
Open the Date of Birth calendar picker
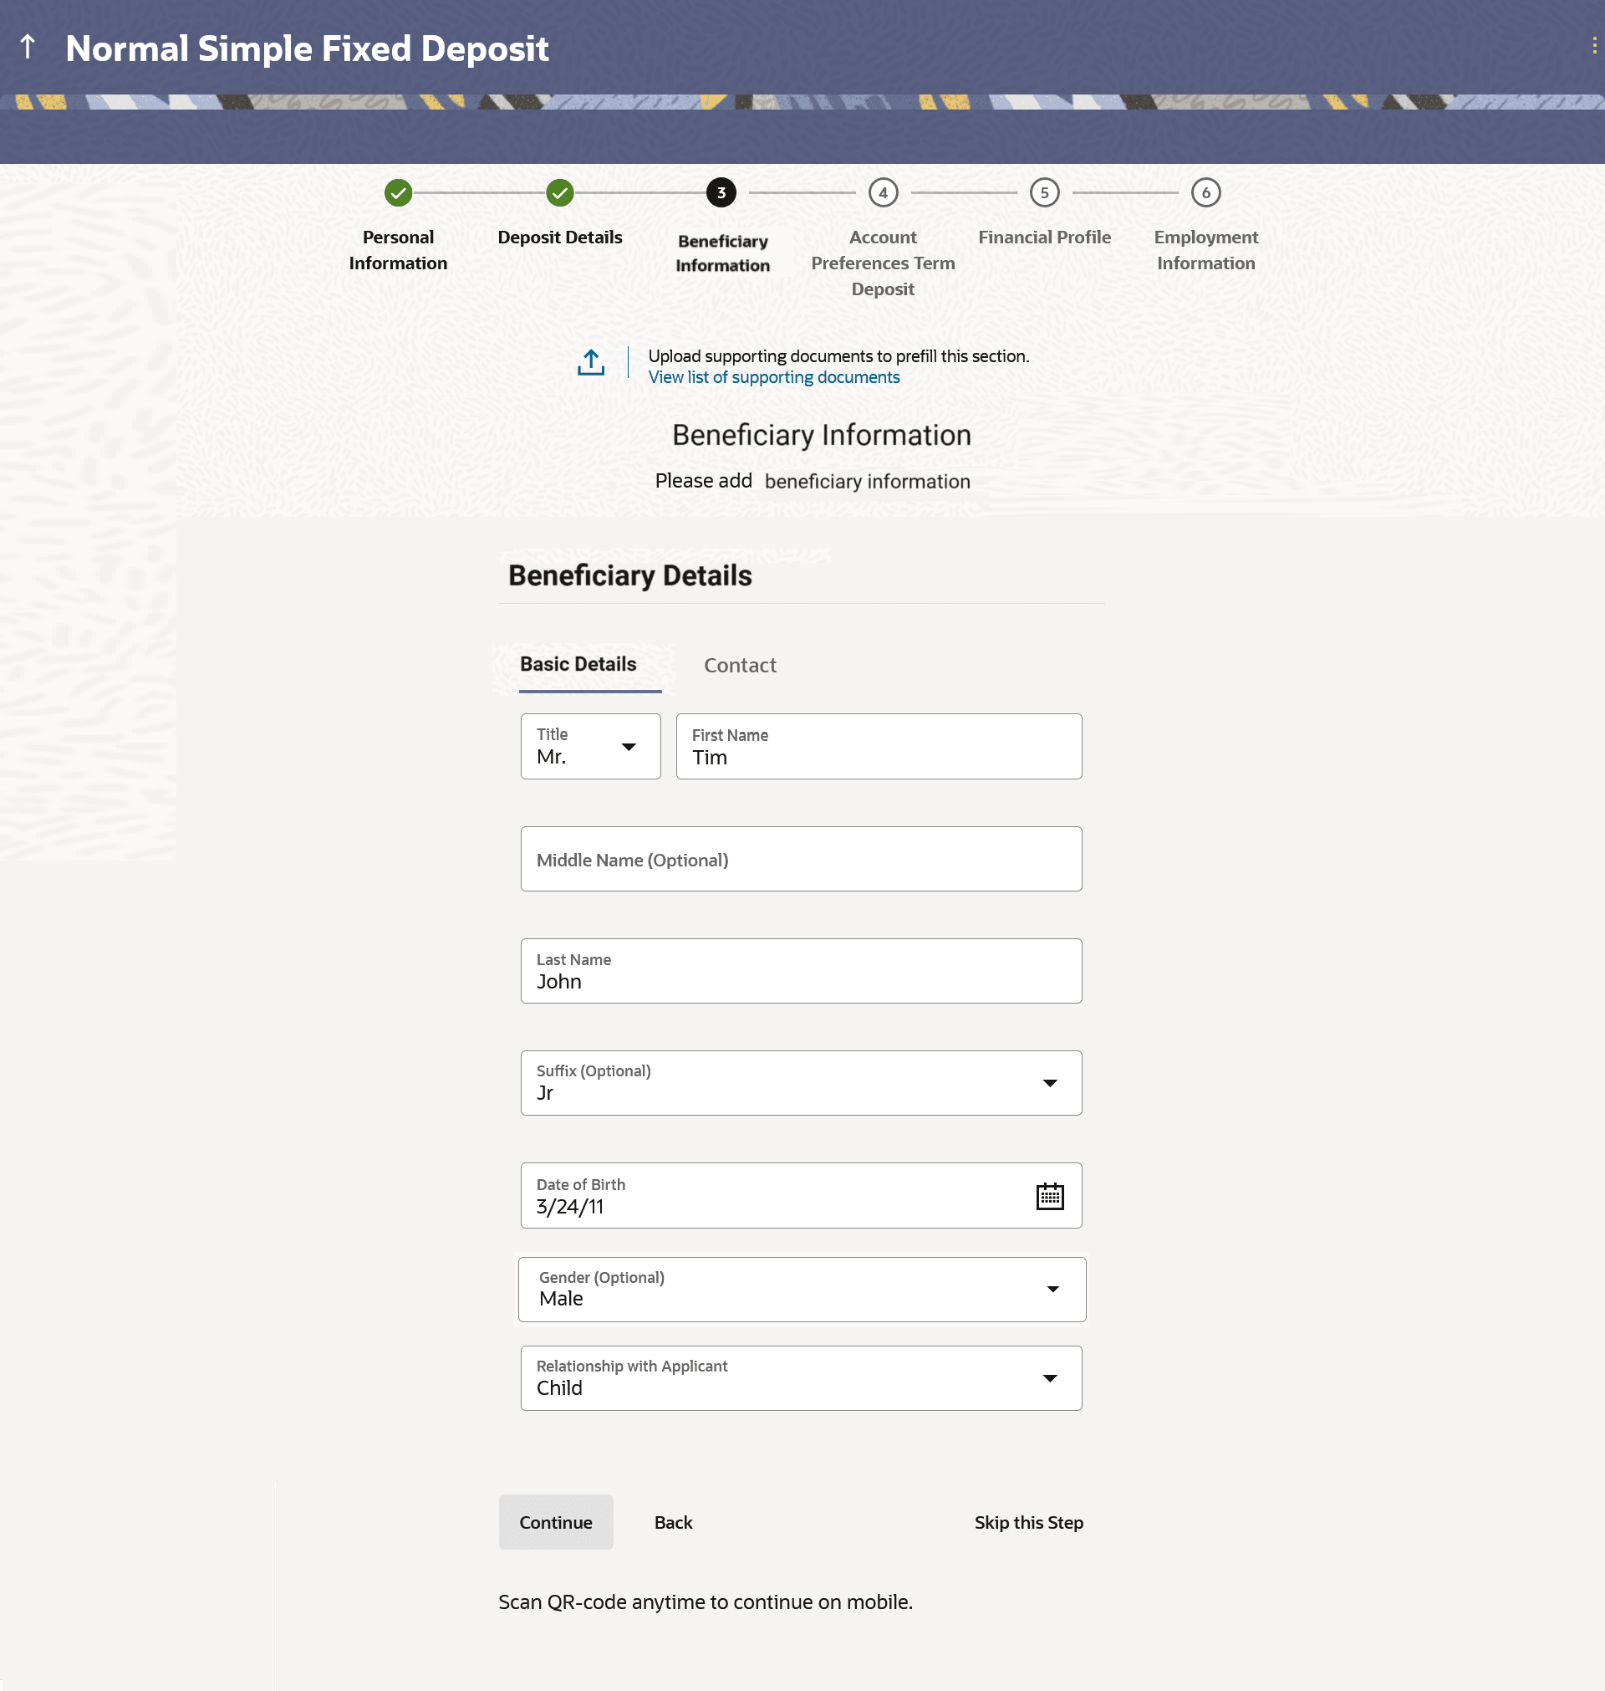point(1049,1196)
